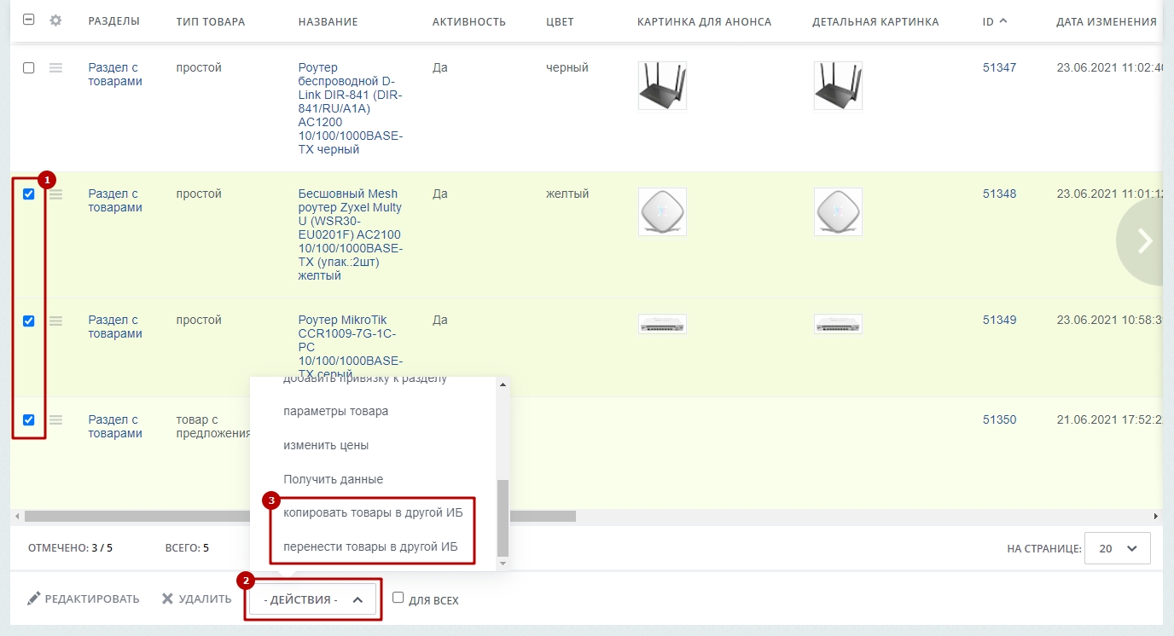Open the table settings gear icon
This screenshot has height=636, width=1174.
pyautogui.click(x=55, y=20)
